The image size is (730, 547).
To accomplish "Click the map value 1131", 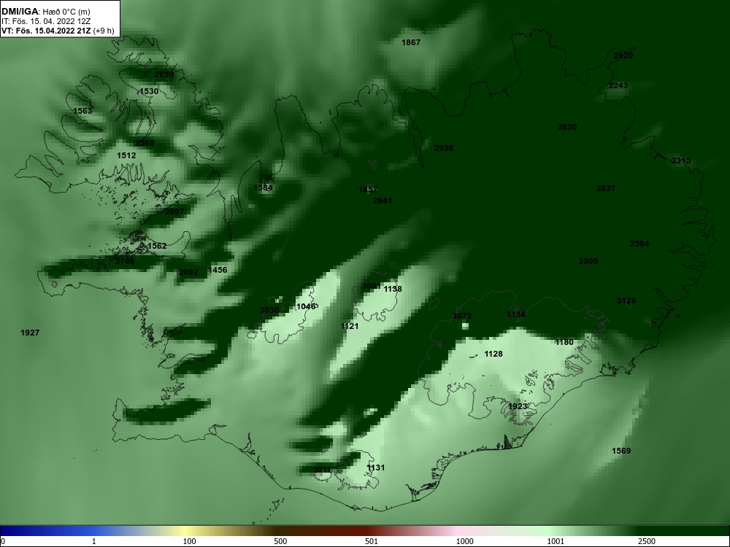I will (376, 468).
